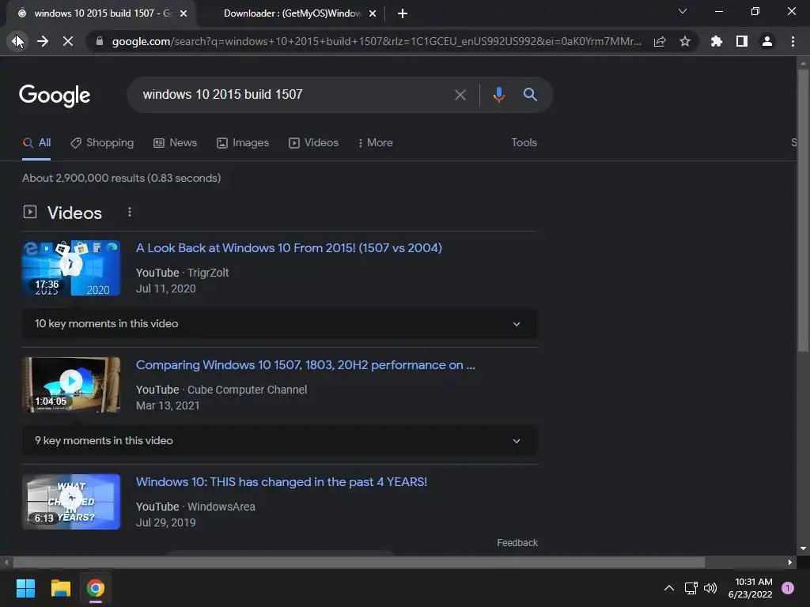Viewport: 810px width, 607px height.
Task: Open the Extensions puzzle icon
Action: click(x=717, y=41)
